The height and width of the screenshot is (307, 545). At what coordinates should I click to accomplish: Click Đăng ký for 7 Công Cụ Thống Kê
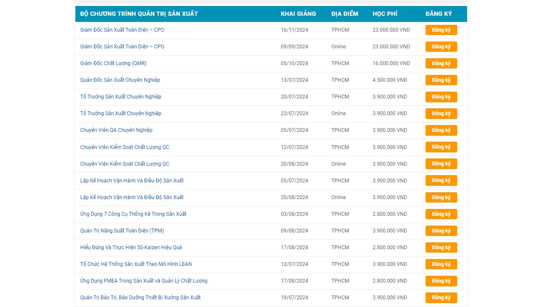click(441, 214)
